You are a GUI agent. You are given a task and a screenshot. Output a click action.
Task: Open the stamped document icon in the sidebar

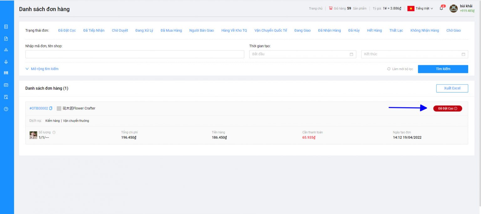[x=6, y=97]
